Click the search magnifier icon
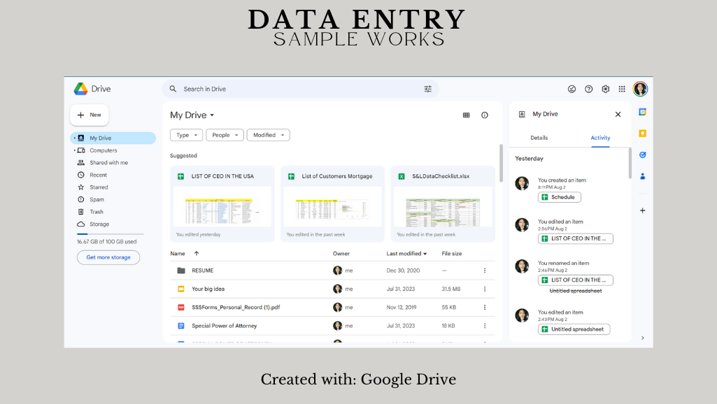This screenshot has width=717, height=404. click(x=173, y=89)
